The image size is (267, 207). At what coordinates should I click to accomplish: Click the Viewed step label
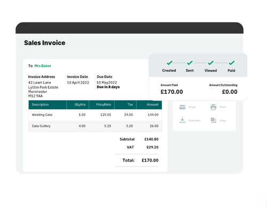[211, 70]
